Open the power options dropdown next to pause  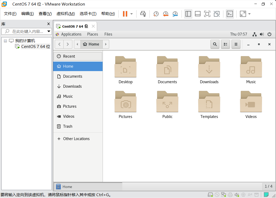point(132,14)
